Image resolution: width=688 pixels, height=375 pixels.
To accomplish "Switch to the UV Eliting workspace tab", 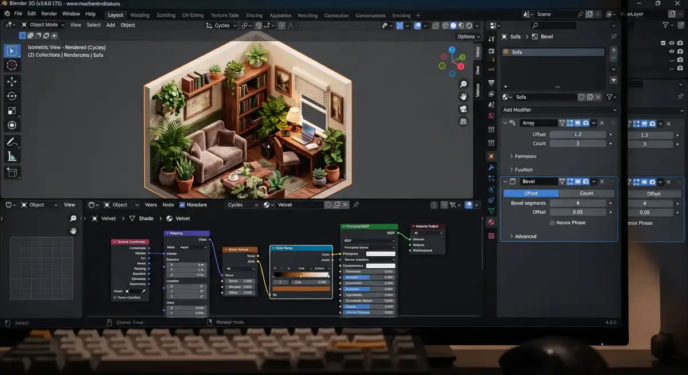I will 193,15.
